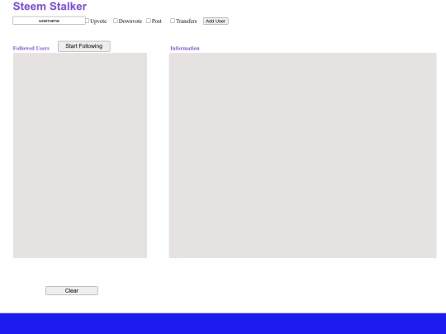Click the username input field
Screen dimensions: 446x334
pyautogui.click(x=49, y=21)
